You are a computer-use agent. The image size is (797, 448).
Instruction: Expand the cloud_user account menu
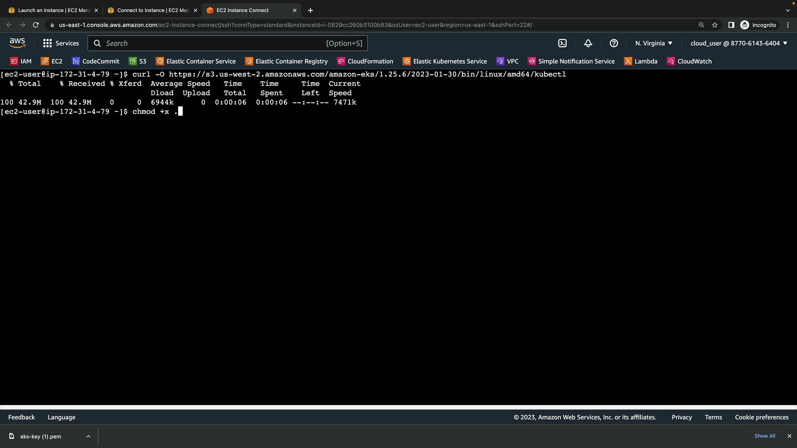[739, 43]
